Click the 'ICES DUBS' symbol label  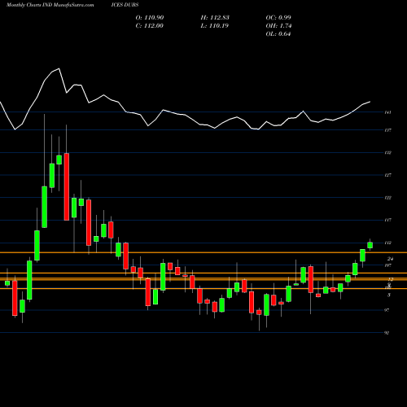[x=125, y=5]
